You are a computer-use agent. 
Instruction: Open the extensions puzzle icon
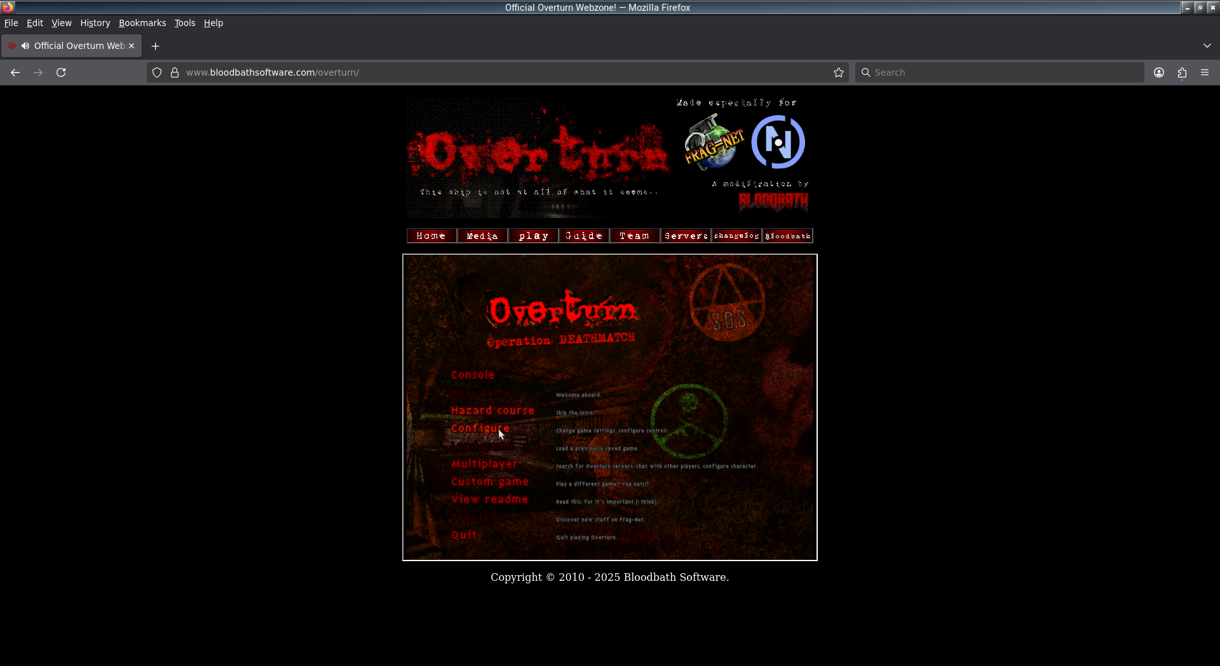[x=1182, y=72]
